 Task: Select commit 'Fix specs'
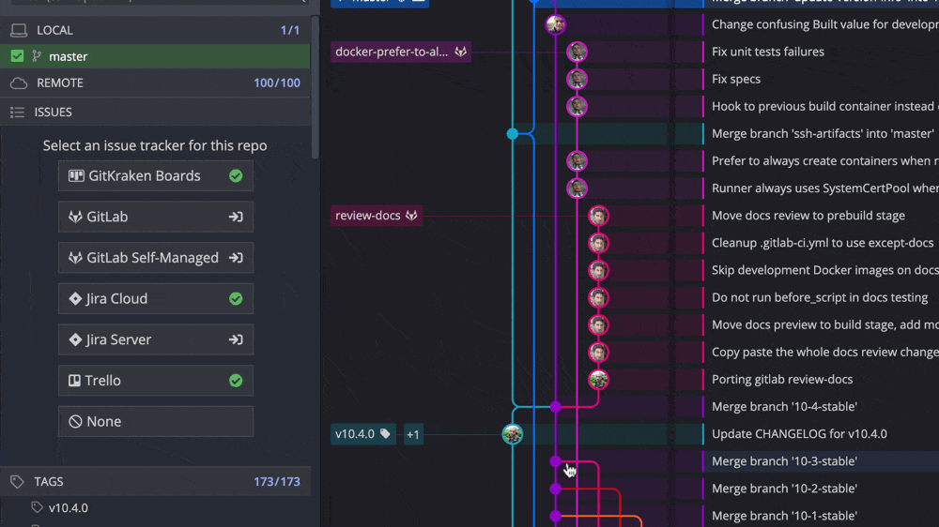pos(736,79)
